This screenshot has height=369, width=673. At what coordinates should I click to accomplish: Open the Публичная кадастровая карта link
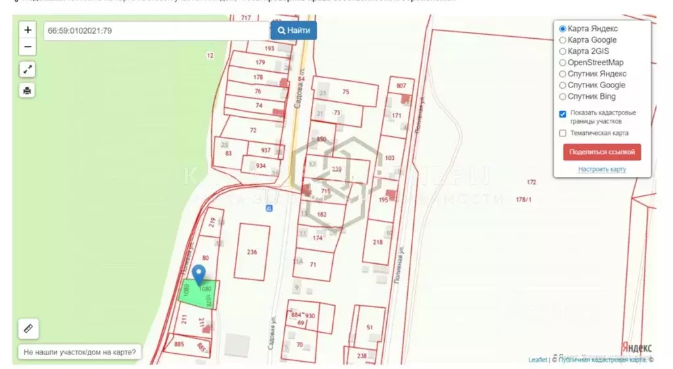tap(602, 360)
